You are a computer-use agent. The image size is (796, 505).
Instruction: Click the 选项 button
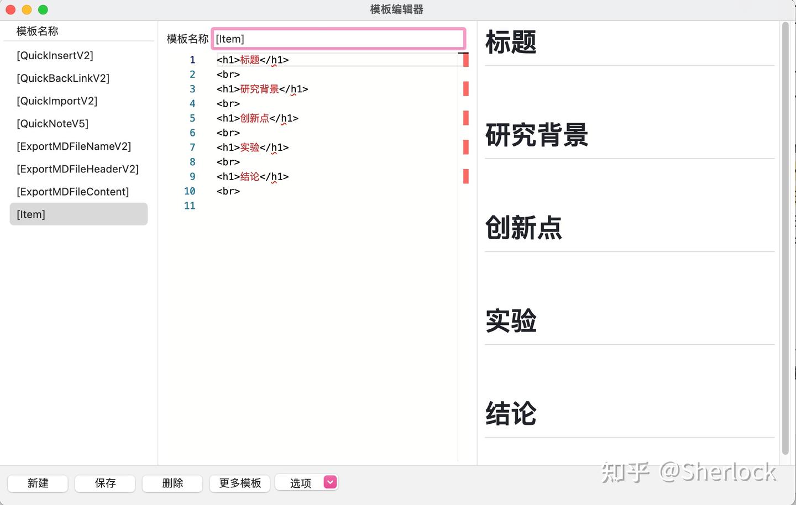point(300,483)
